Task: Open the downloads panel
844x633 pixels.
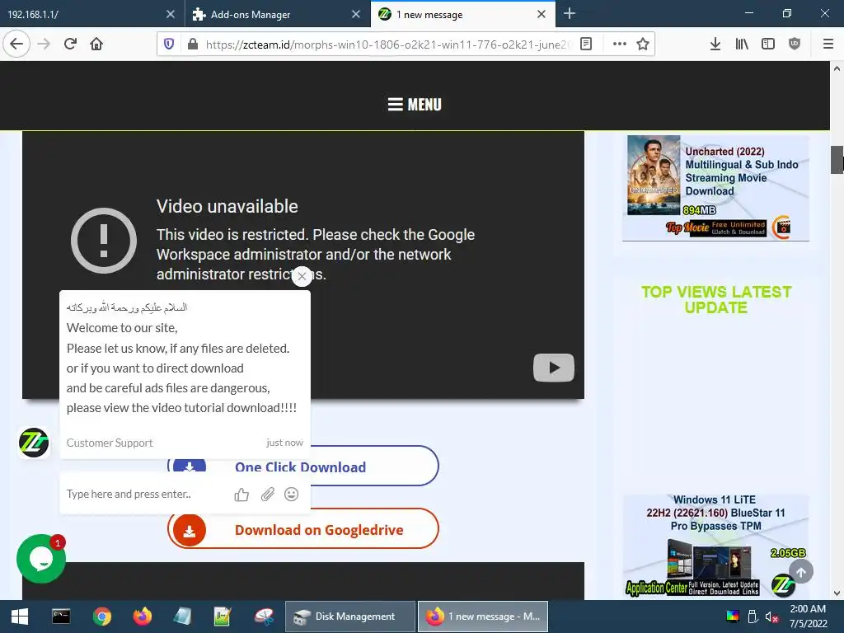Action: tap(715, 45)
